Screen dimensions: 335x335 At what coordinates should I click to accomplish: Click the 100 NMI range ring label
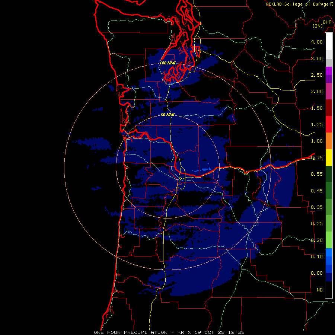(168, 63)
